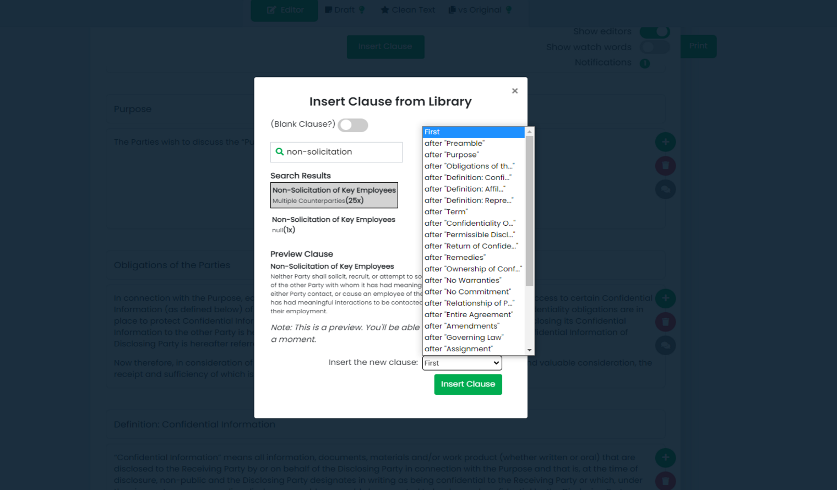
Task: Select after "Remedies" option in the list
Action: 455,258
